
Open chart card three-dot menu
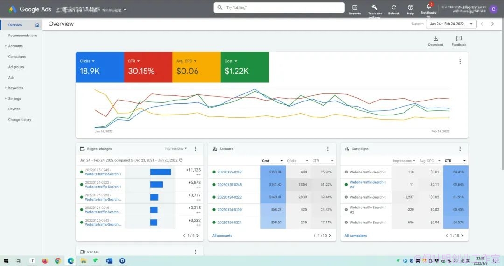[x=460, y=62]
